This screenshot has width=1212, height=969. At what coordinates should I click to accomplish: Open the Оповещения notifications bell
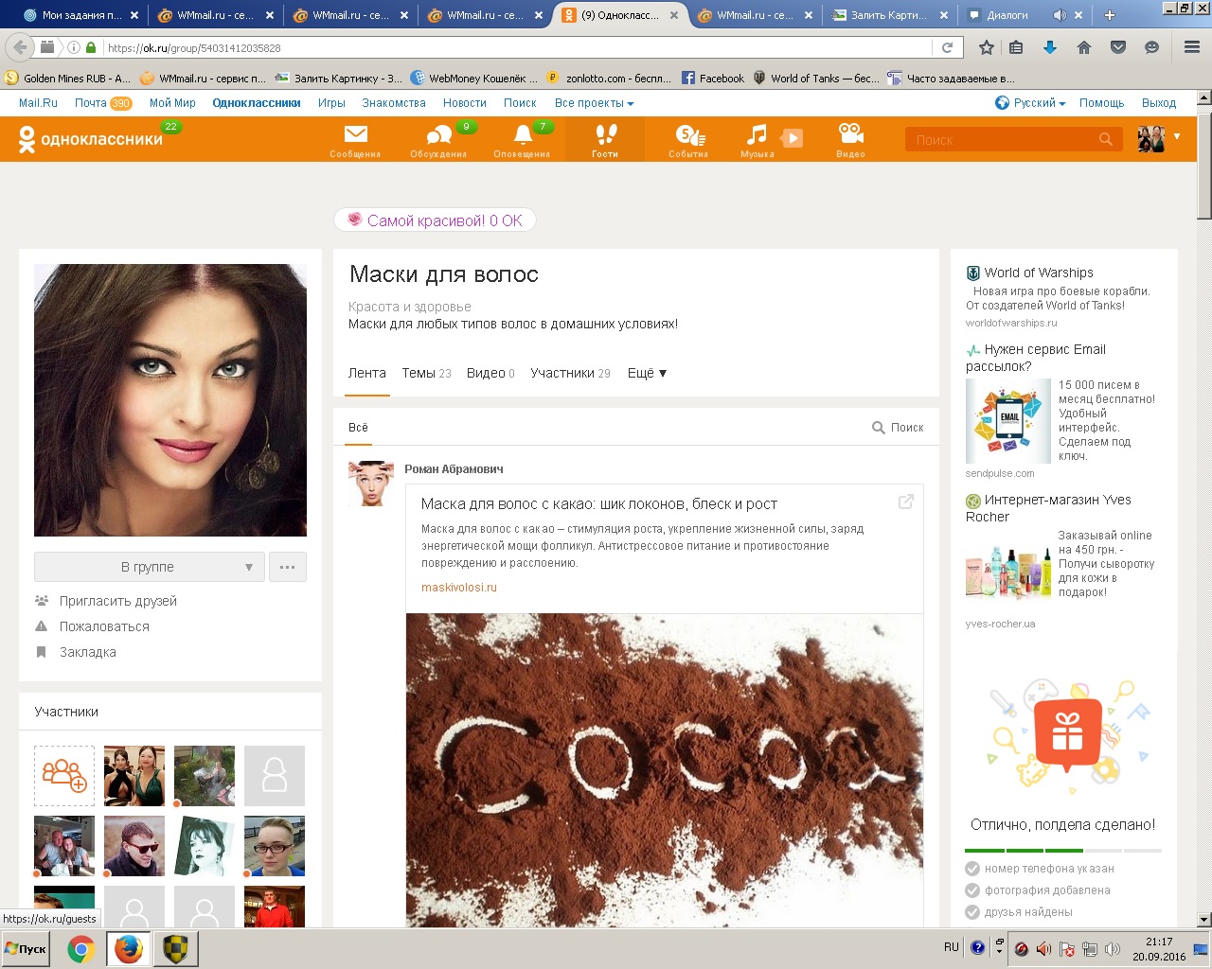pyautogui.click(x=522, y=139)
